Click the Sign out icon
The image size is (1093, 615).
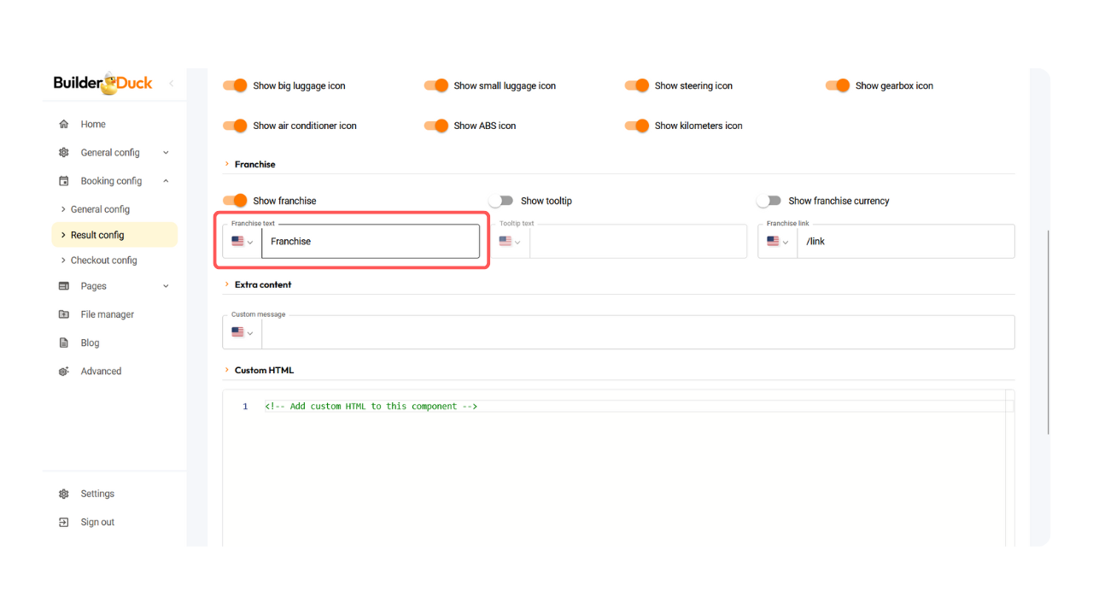(64, 522)
